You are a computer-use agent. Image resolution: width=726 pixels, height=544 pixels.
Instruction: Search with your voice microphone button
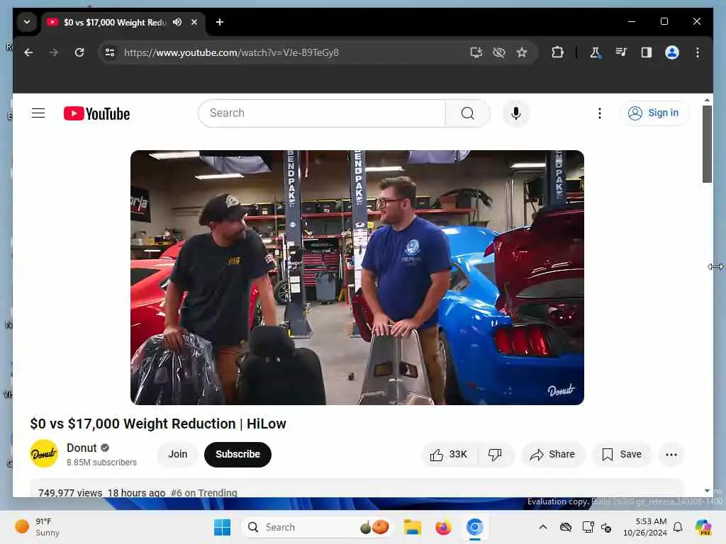516,113
